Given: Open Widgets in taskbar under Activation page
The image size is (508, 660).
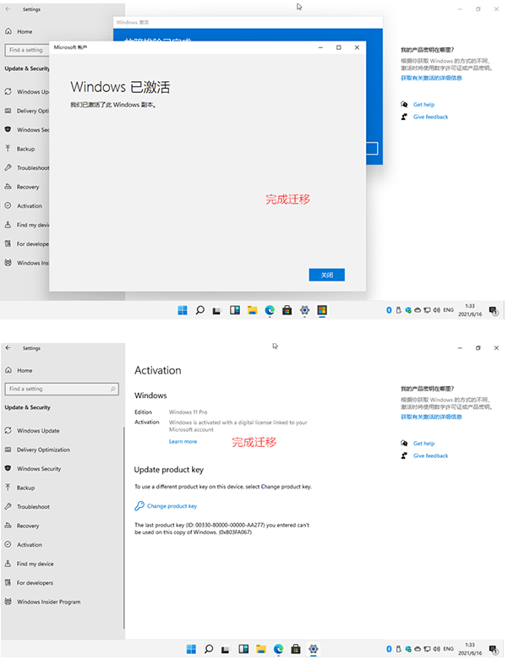Looking at the screenshot, I should (243, 649).
